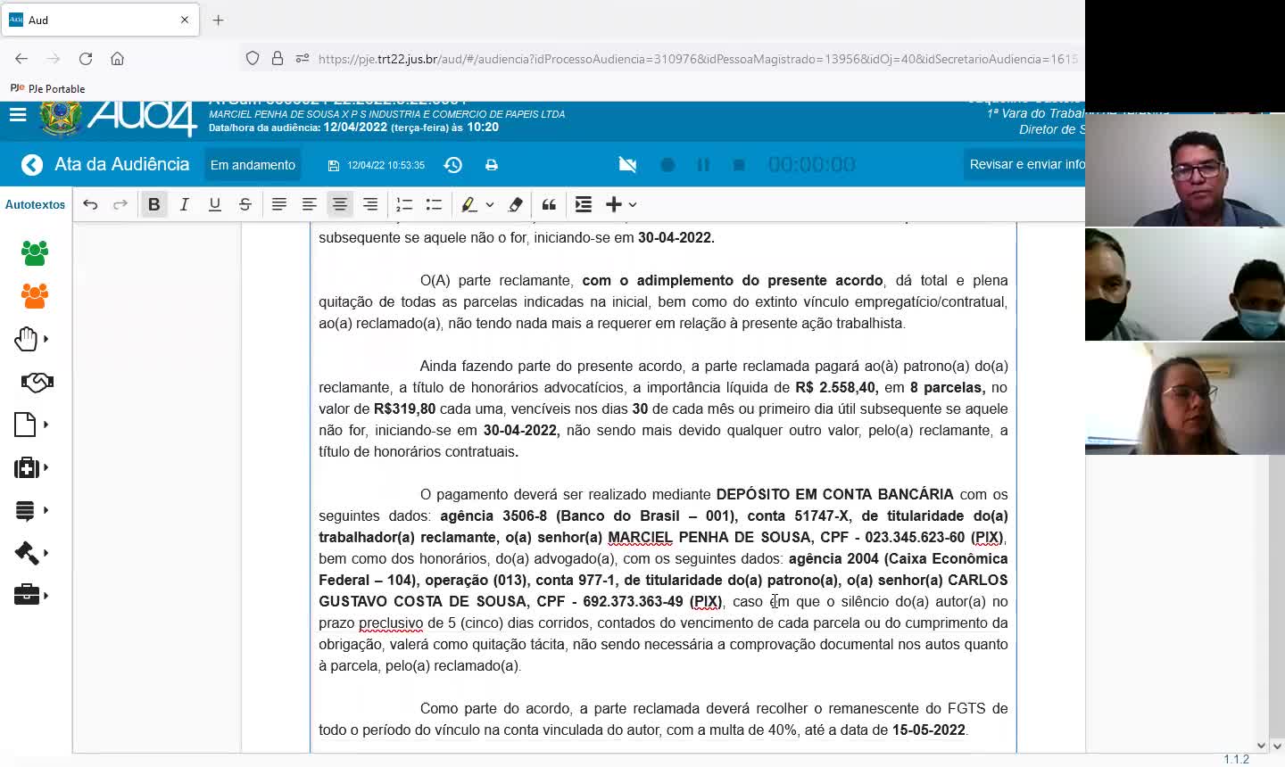Viewport: 1285px width, 767px height.
Task: Click the tracking protection shield icon
Action: 253,59
